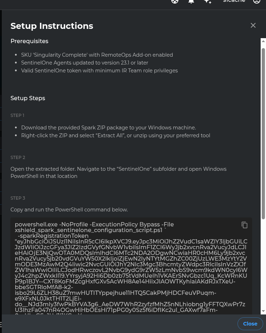Toggle the account menu via the avatar
The width and height of the screenshot is (266, 333).
click(257, 2)
